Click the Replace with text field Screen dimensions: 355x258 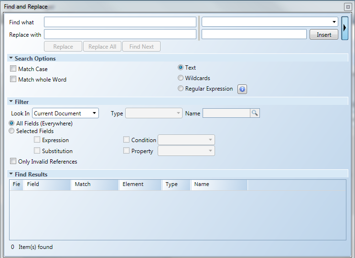120,34
